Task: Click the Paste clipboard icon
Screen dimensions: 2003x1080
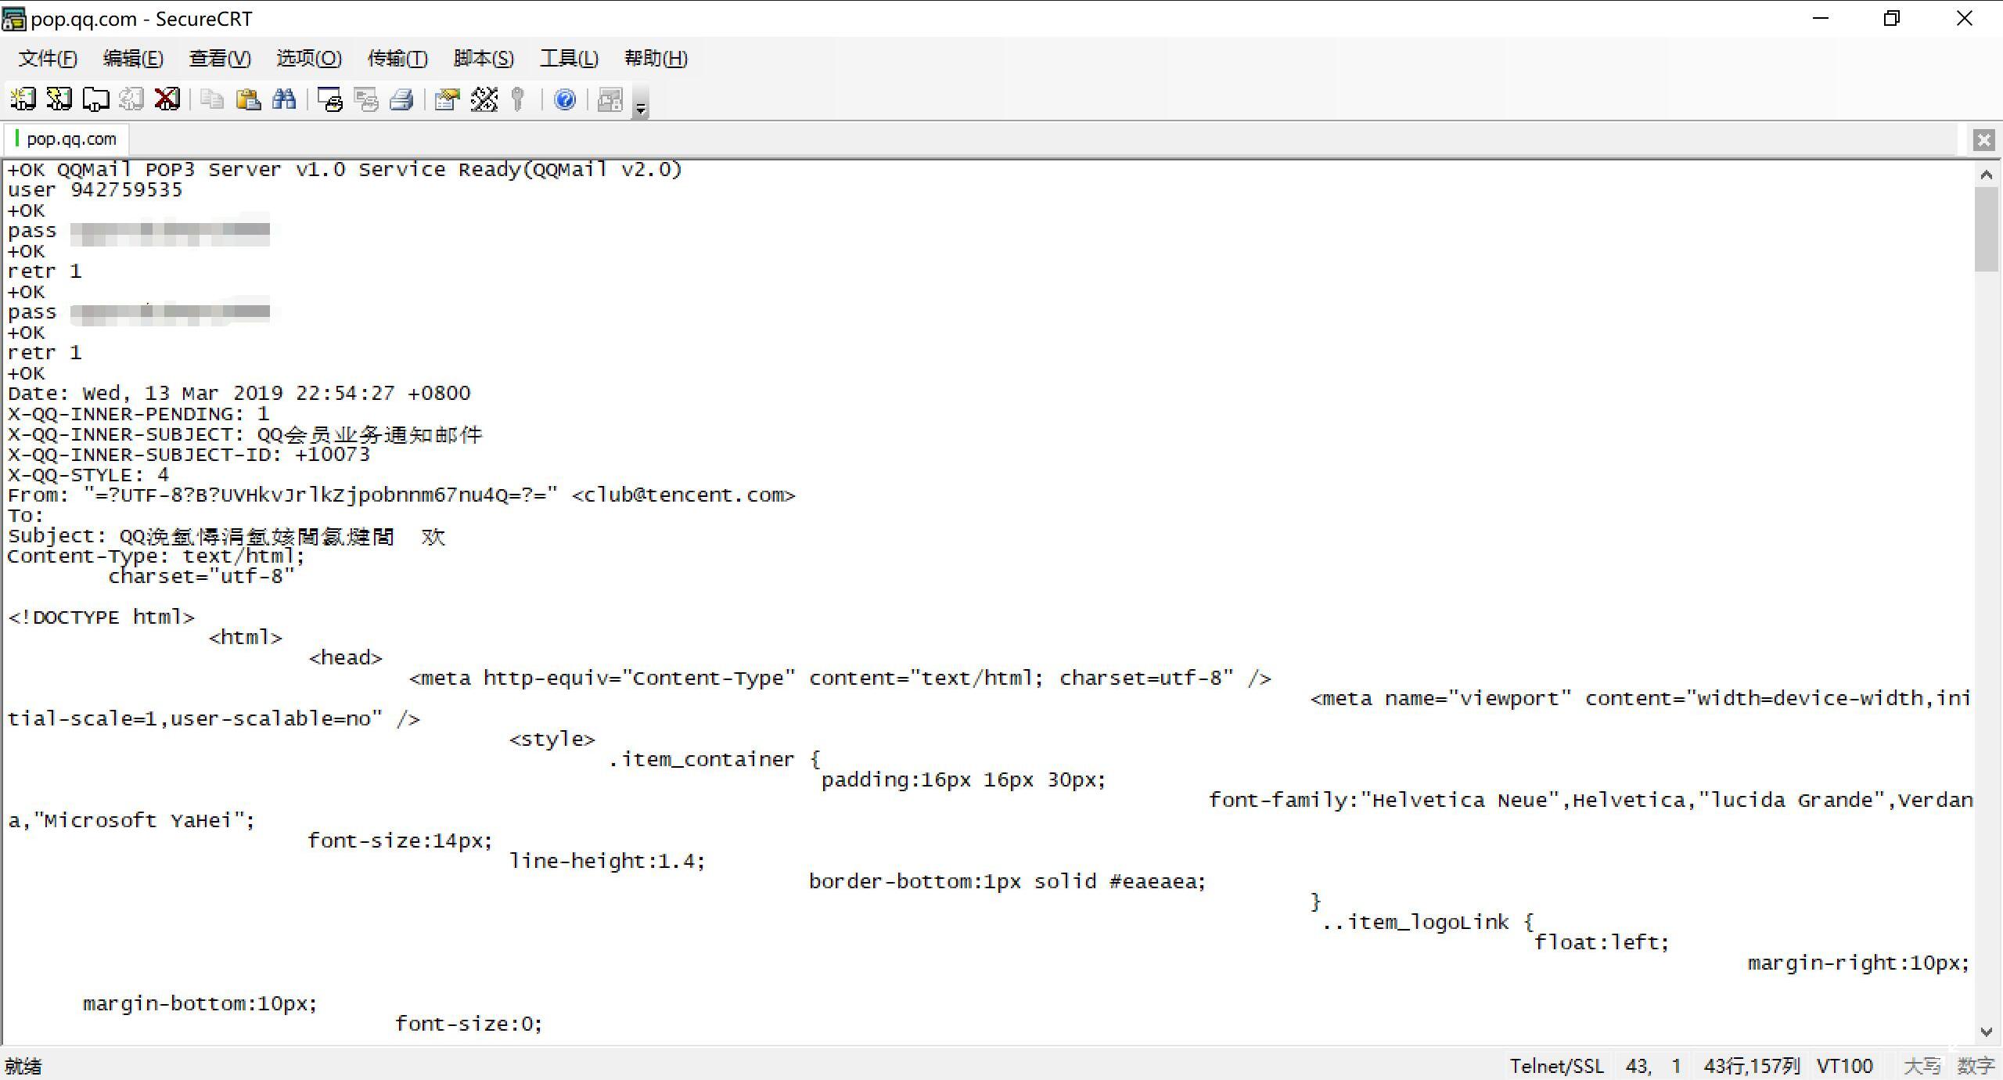Action: tap(248, 99)
